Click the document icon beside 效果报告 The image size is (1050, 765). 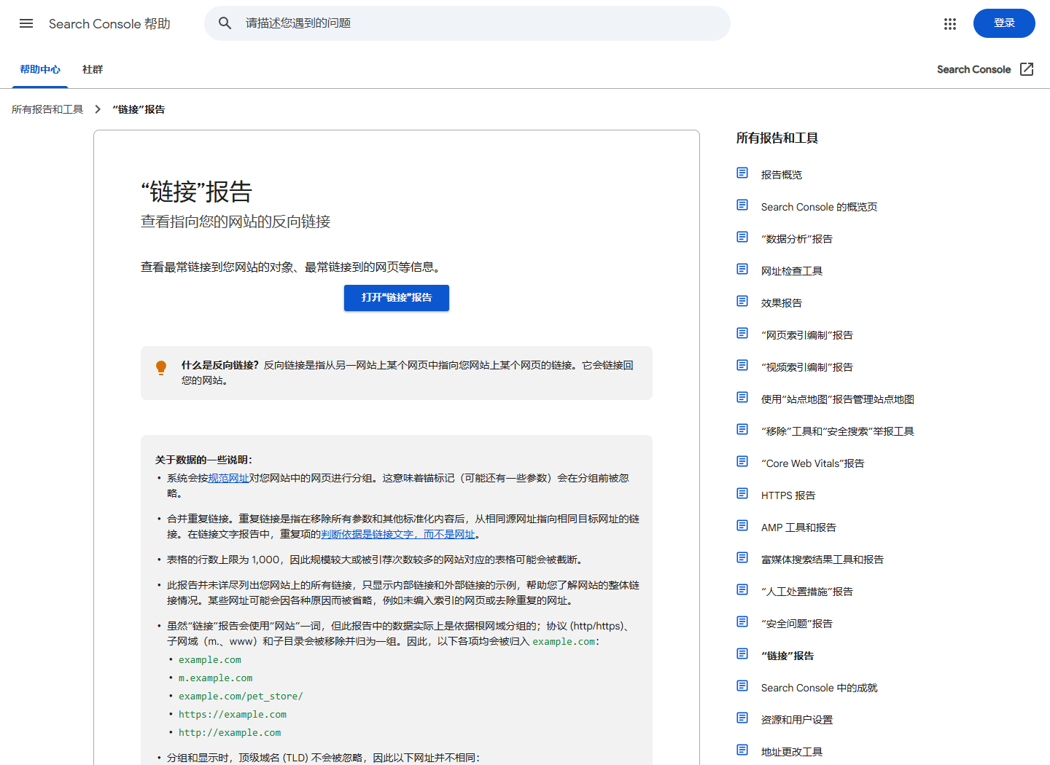(x=742, y=301)
